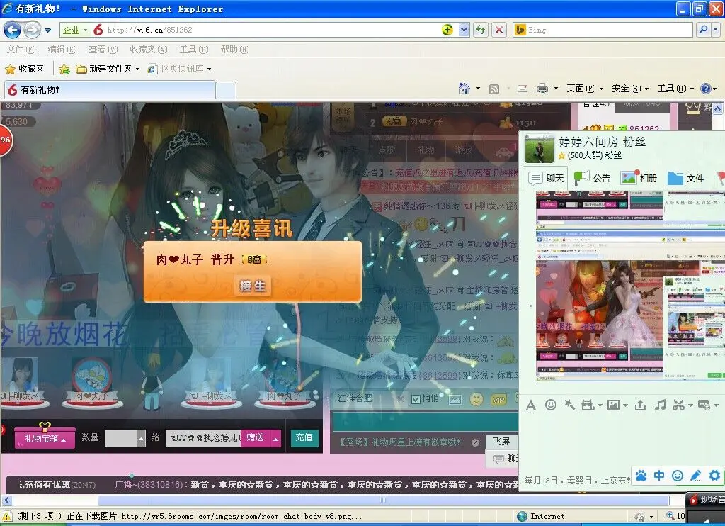Open the 帮助(H) menu
This screenshot has width=725, height=526.
(235, 49)
